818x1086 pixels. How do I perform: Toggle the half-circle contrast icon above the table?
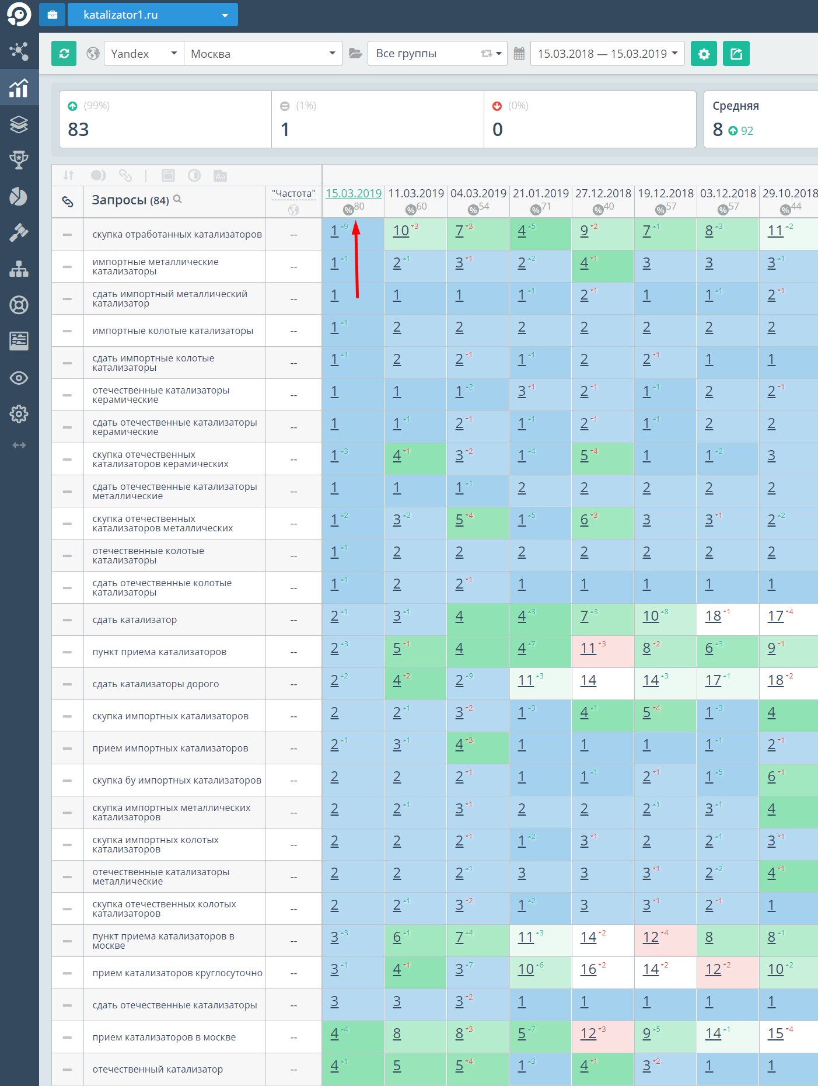coord(194,175)
